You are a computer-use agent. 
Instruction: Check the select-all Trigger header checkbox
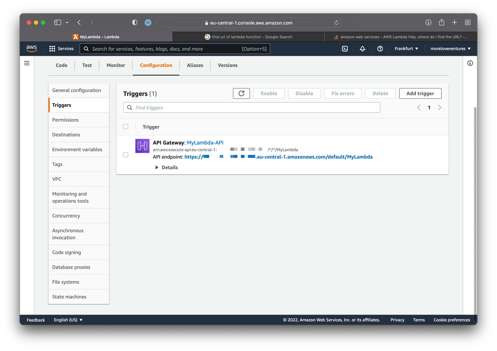pos(125,127)
